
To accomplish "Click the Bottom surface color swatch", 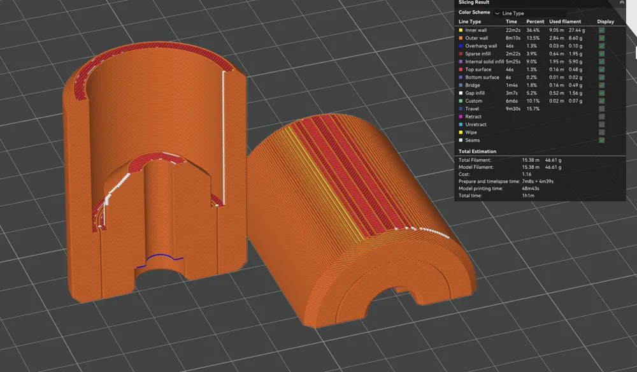I will [x=461, y=77].
